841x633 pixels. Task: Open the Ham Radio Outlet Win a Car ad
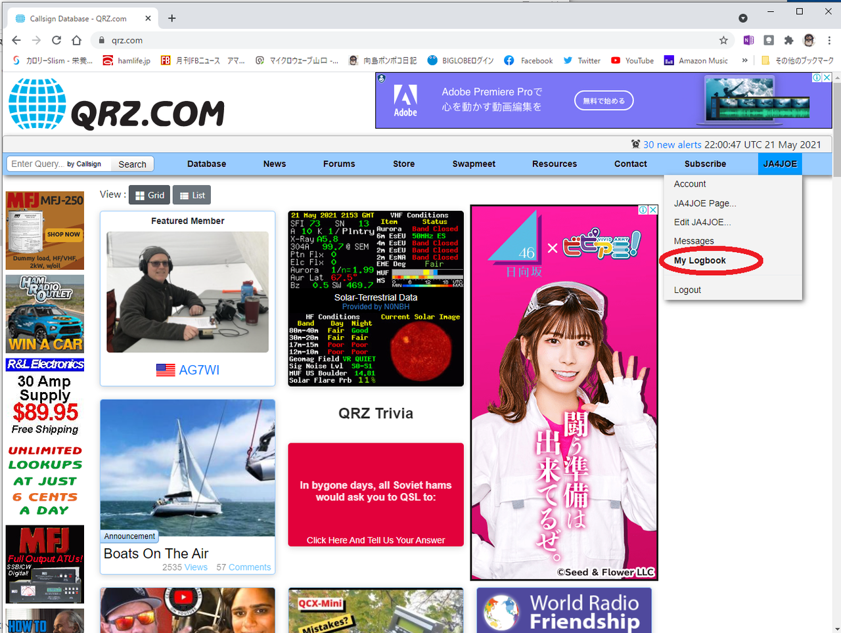coord(45,314)
